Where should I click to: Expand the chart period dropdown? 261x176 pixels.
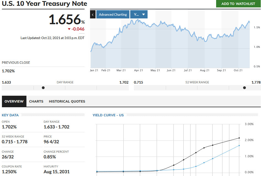pos(139,14)
